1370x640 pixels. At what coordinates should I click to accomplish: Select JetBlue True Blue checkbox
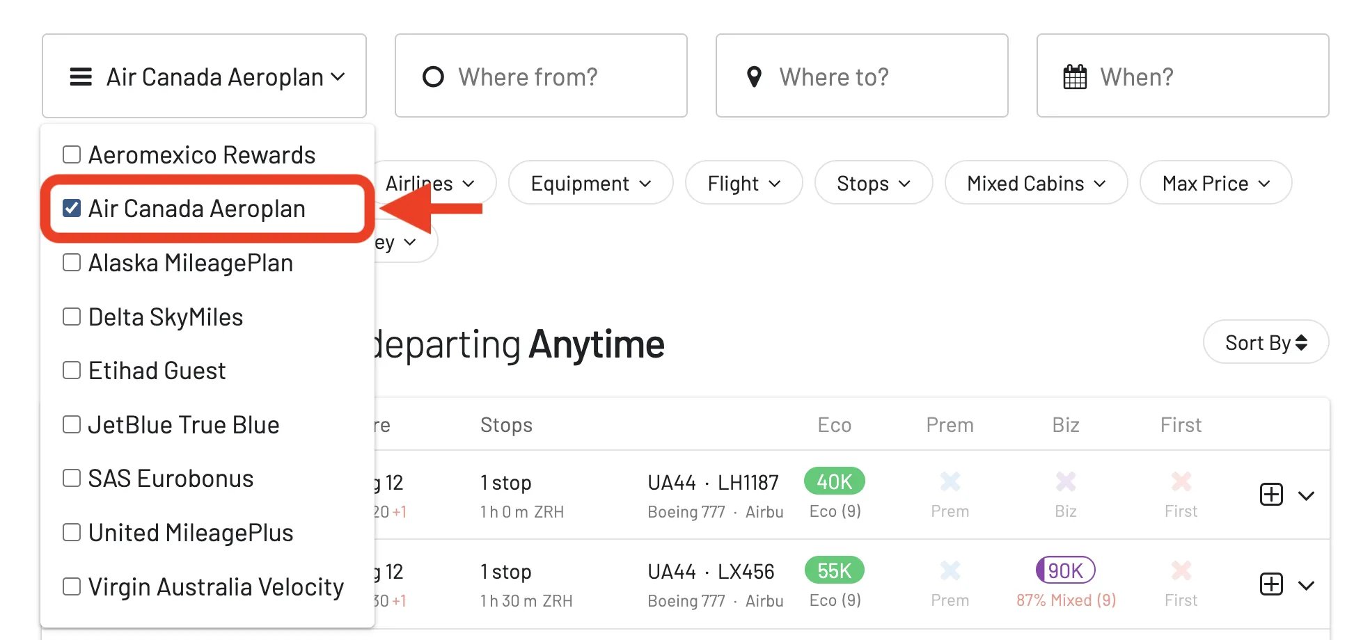[x=72, y=424]
